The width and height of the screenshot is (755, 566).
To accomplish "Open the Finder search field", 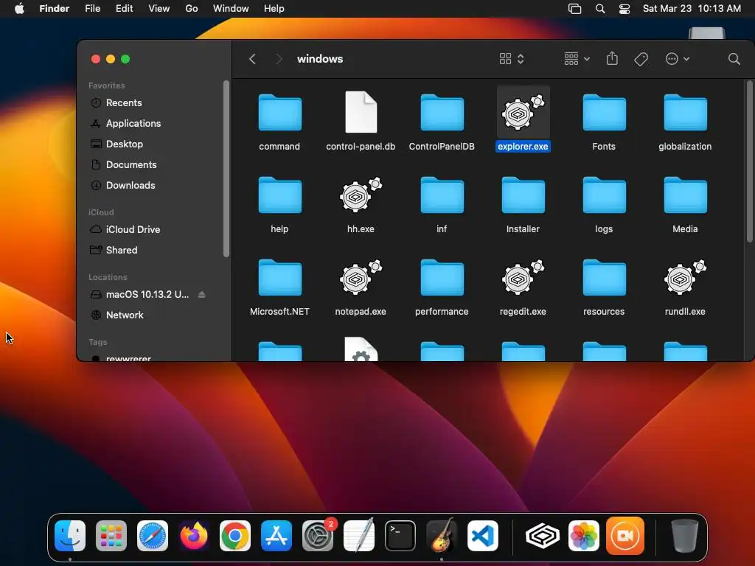I will [x=734, y=59].
